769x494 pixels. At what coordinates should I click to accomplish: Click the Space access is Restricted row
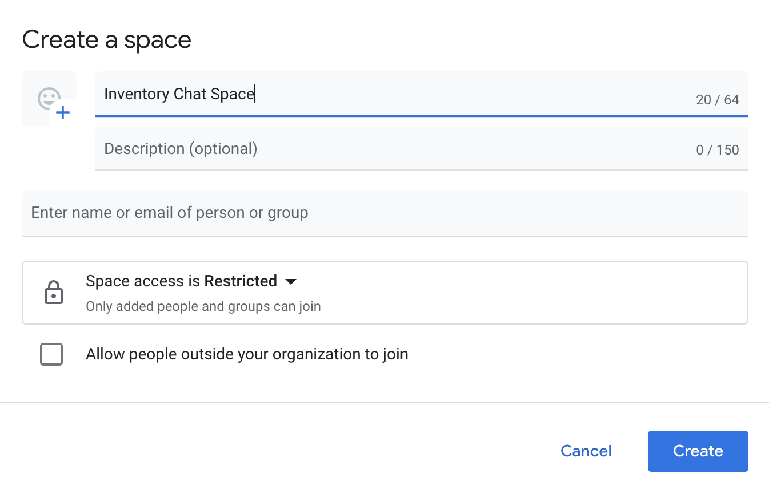(x=384, y=292)
